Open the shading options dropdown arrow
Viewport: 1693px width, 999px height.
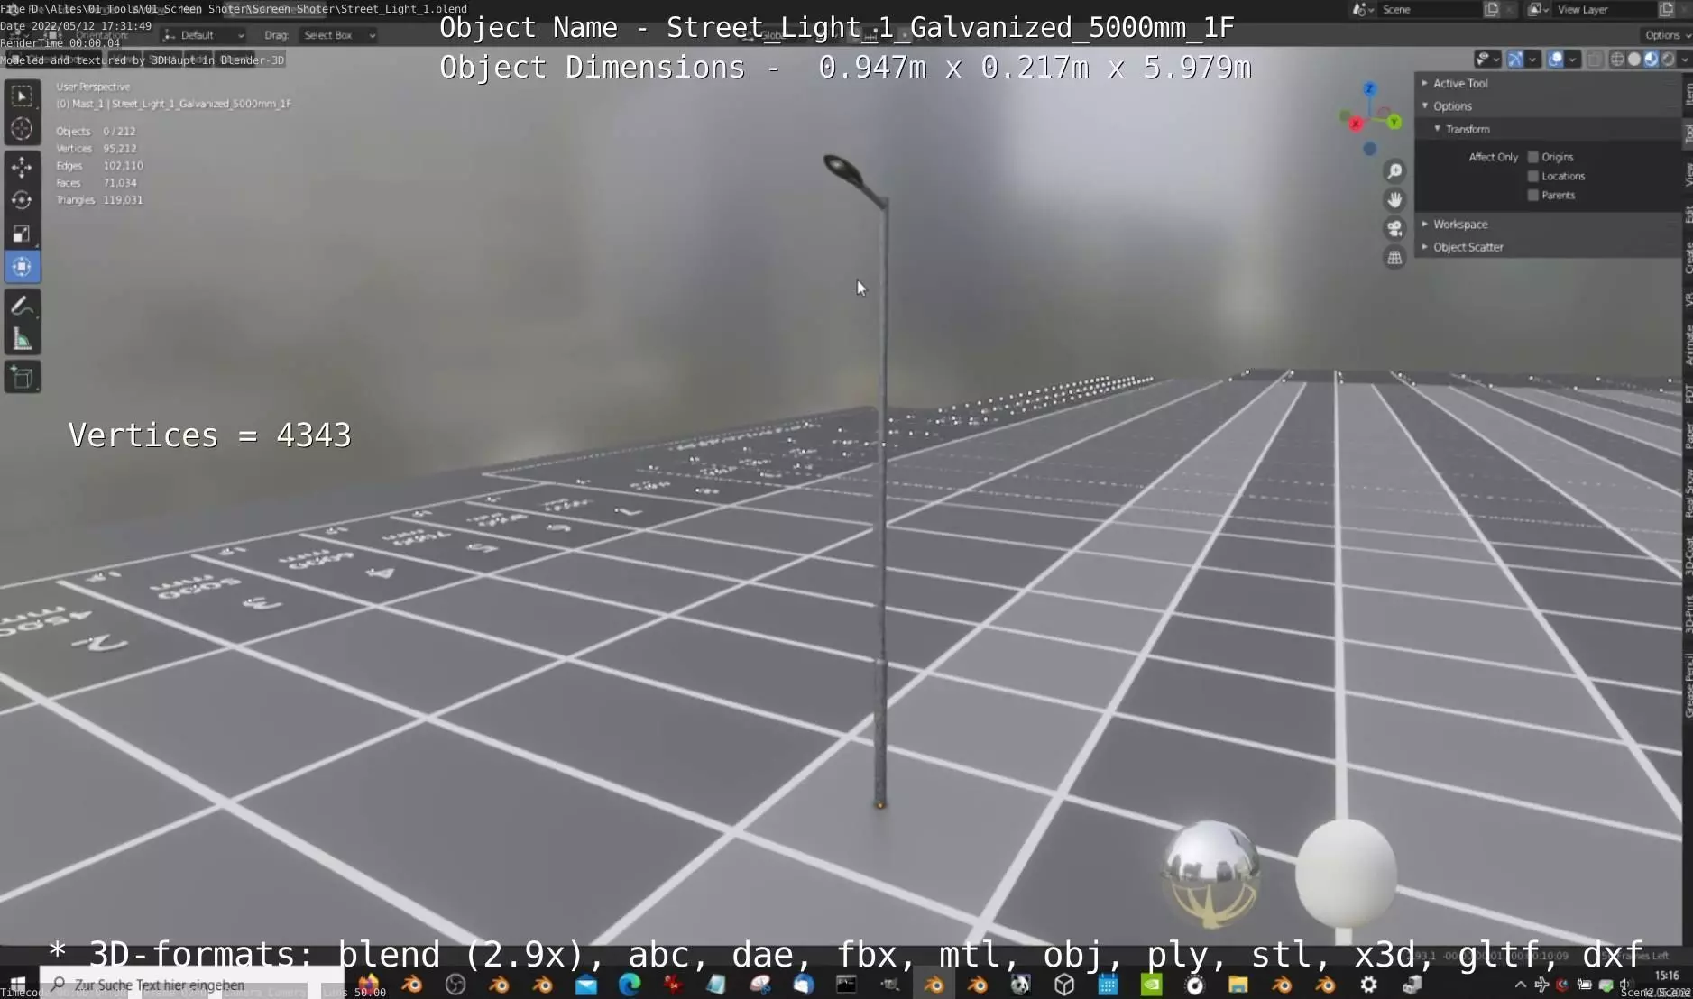1683,60
